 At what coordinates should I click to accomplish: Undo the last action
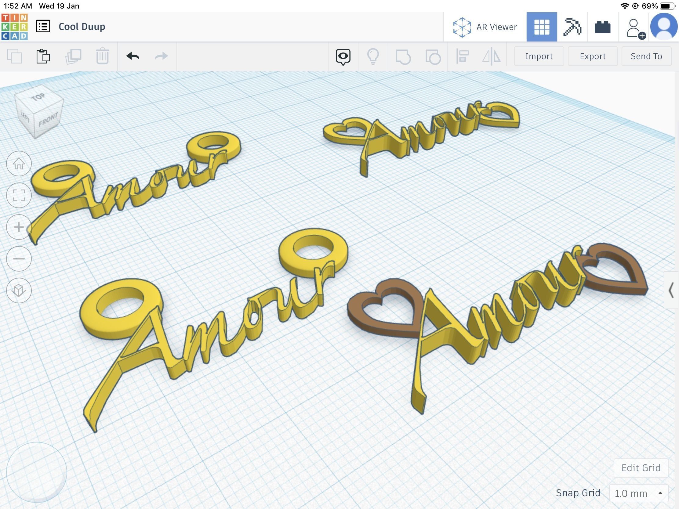[133, 56]
